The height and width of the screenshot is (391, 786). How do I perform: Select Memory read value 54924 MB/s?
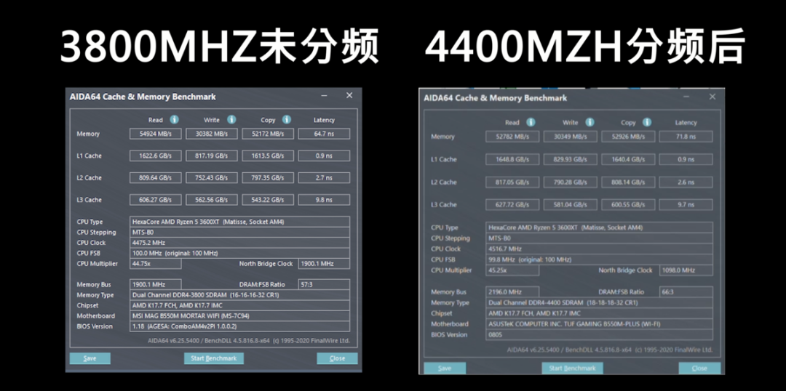click(156, 134)
